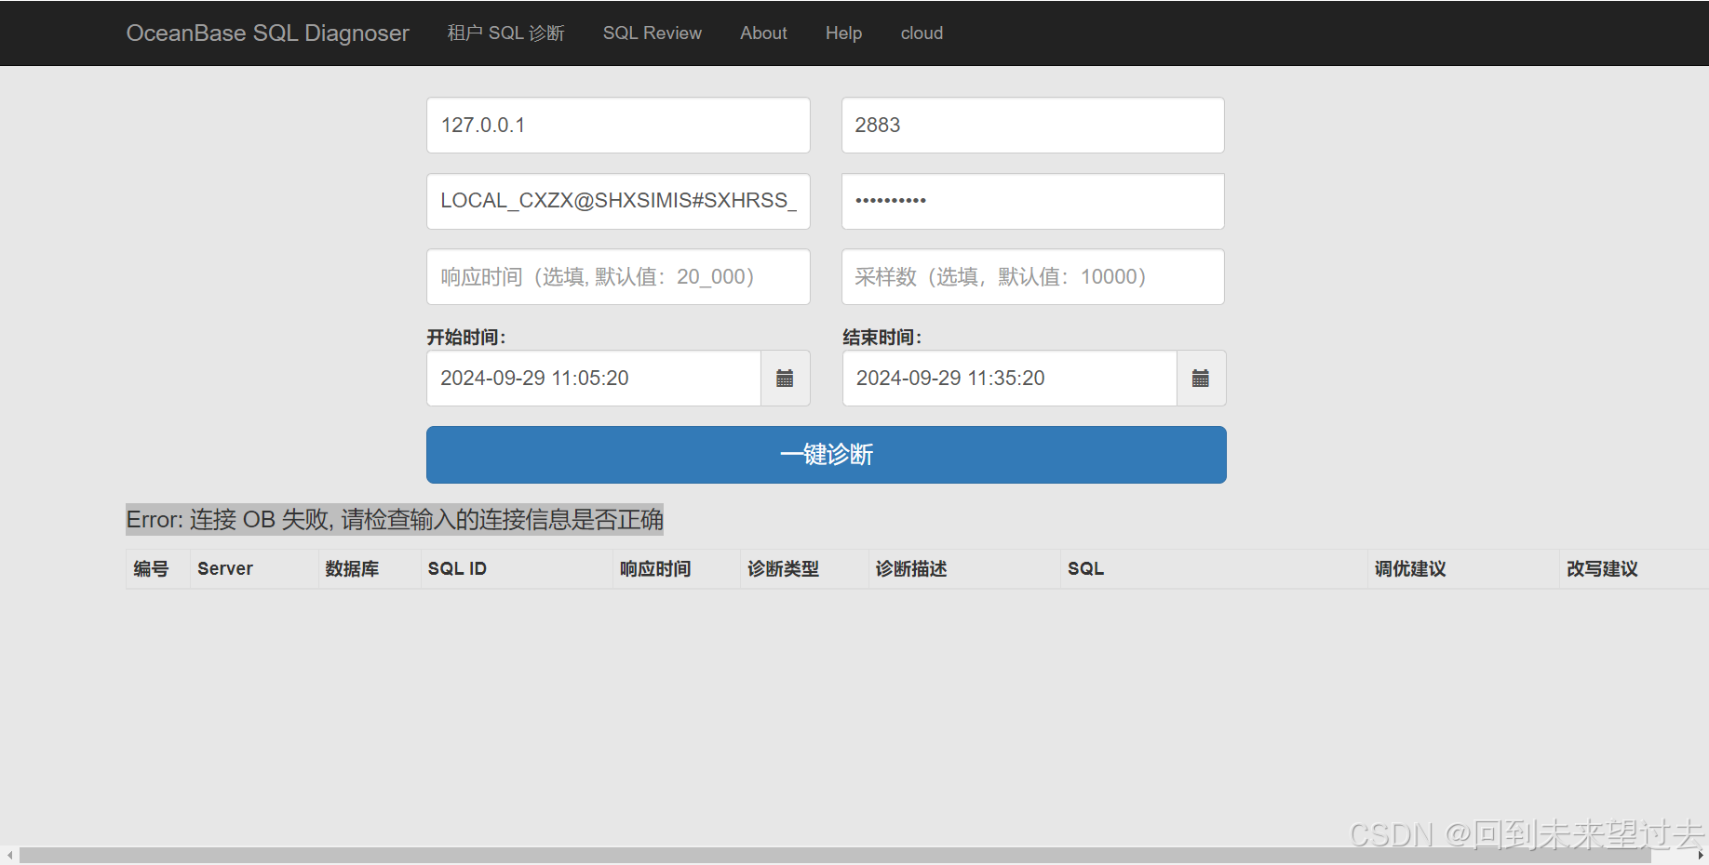Select the end time value 2024-09-29 11:35:20
Screen dimensions: 1709x865
coord(1008,378)
